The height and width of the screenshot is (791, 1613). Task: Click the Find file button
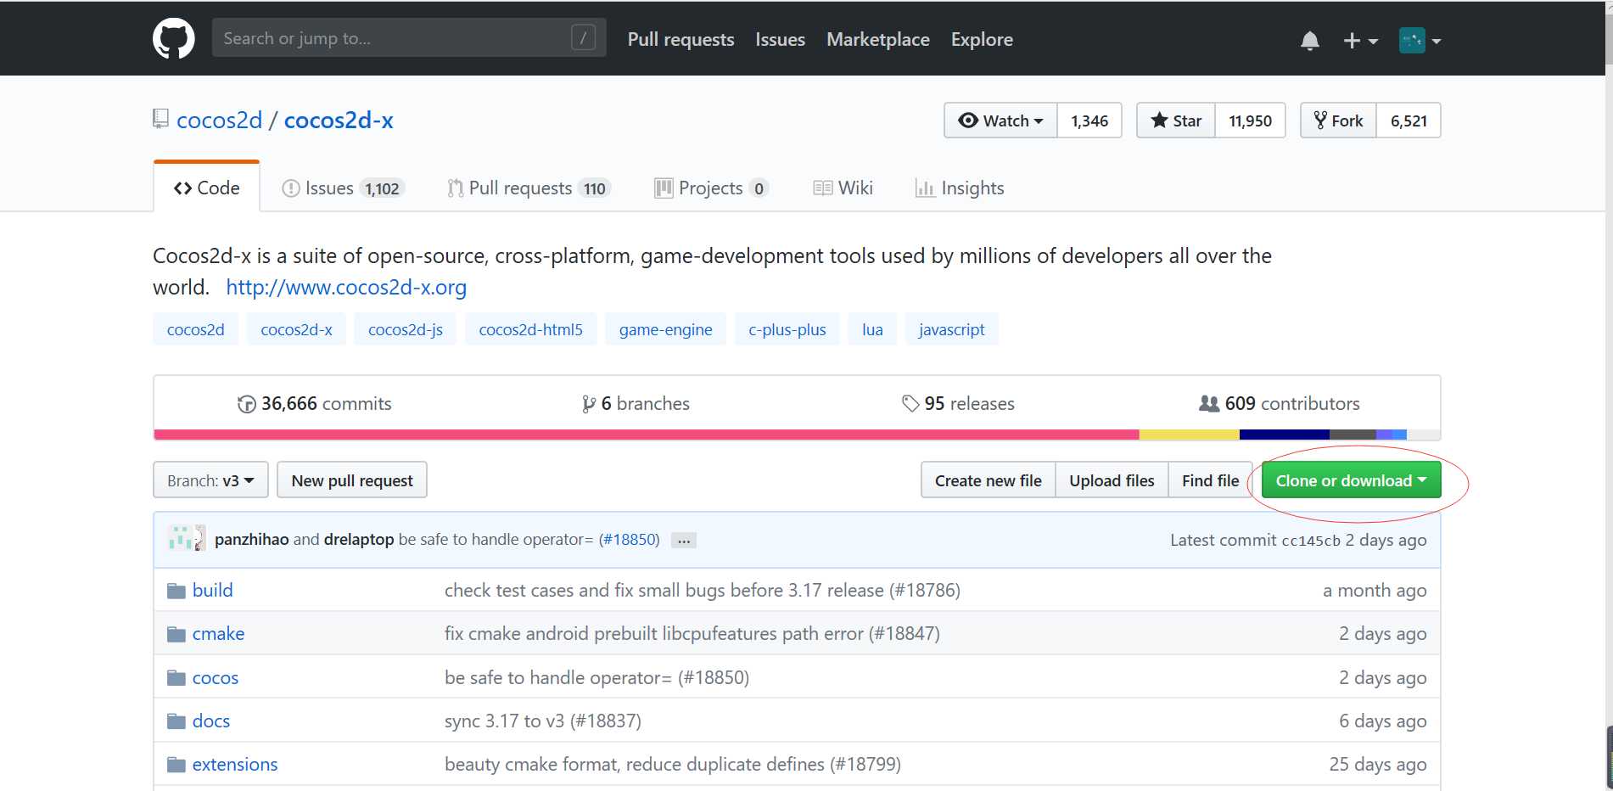[1210, 480]
